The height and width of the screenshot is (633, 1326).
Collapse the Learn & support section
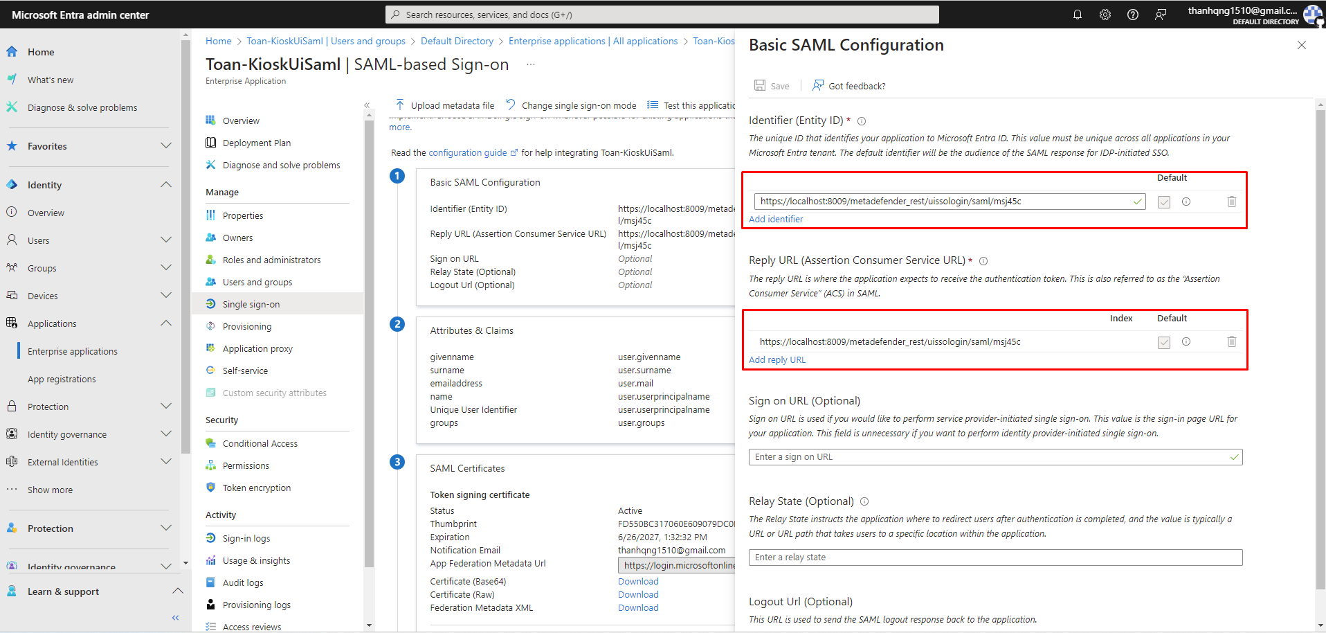coord(177,591)
